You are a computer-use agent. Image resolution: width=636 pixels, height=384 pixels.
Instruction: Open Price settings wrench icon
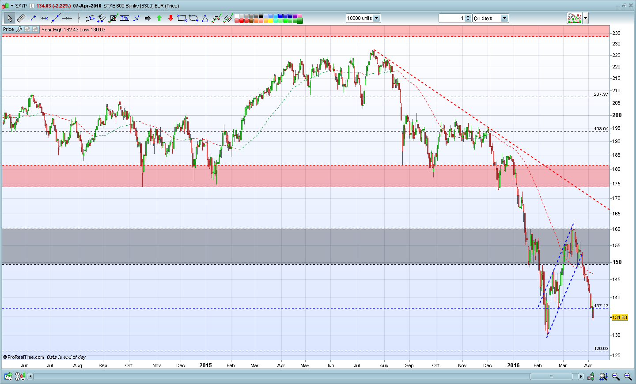point(19,29)
